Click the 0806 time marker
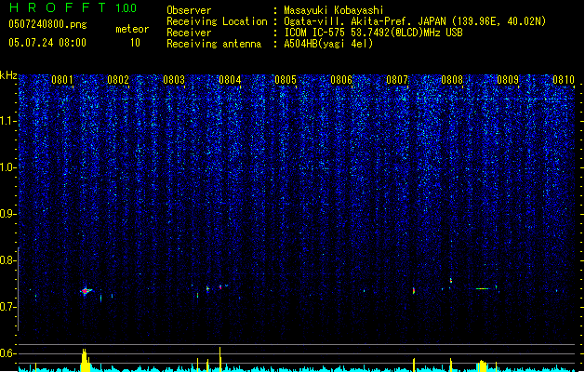Viewport: 585px width, 372px height. coord(341,80)
